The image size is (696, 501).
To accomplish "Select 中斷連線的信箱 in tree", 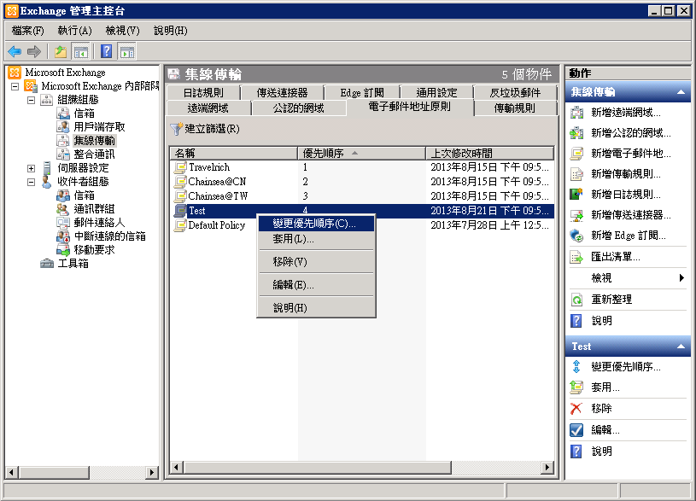I will tap(109, 236).
